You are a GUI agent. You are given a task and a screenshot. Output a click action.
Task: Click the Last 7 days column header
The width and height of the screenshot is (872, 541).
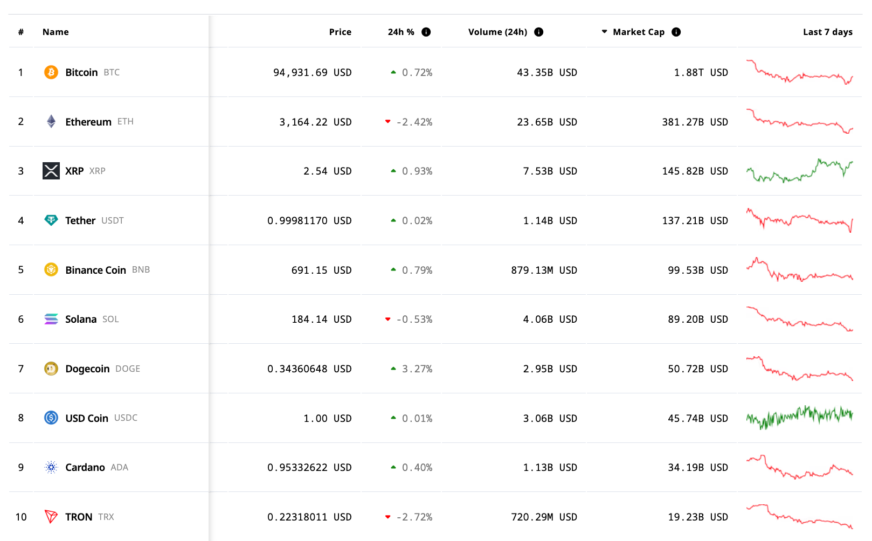point(827,32)
